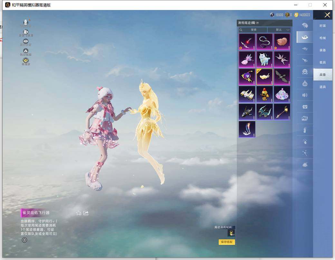This screenshot has height=260, width=335.
Task: Select the pink crystal shell trail item
Action: pos(247,59)
